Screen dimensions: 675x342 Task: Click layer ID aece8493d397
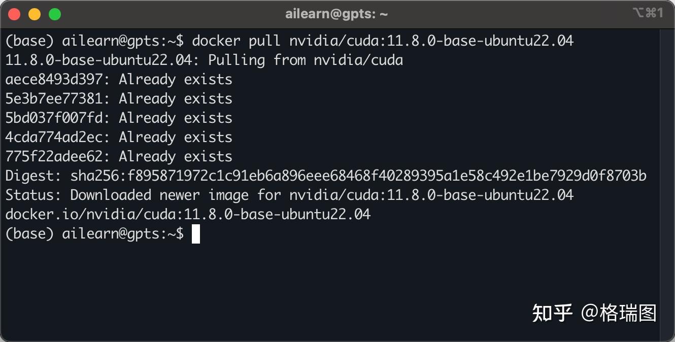point(57,80)
